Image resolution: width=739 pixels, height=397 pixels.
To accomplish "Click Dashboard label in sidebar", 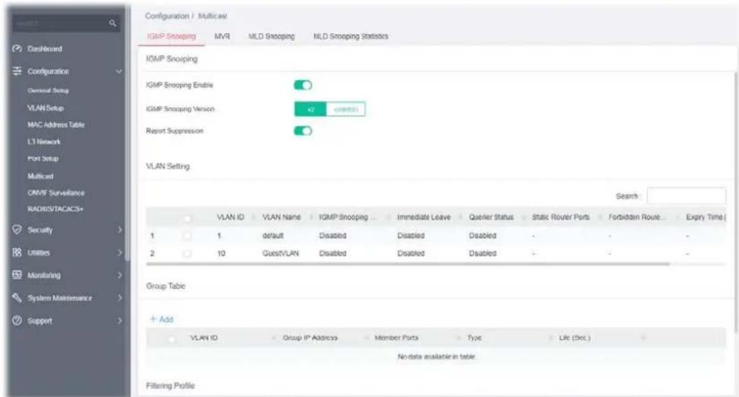I will pyautogui.click(x=45, y=49).
